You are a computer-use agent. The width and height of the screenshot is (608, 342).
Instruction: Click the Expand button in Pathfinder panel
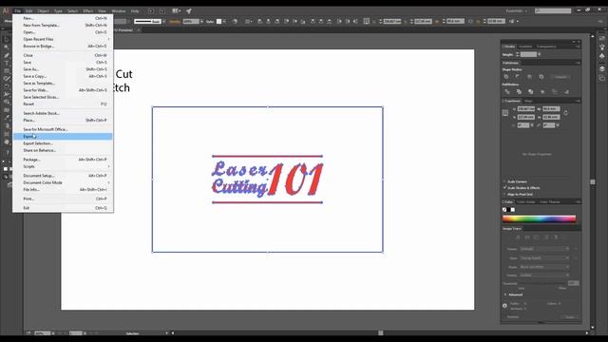pyautogui.click(x=560, y=77)
